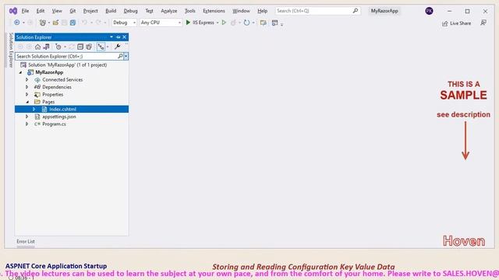This screenshot has height=280, width=499.
Task: Open the Edit menu
Action: 41,11
